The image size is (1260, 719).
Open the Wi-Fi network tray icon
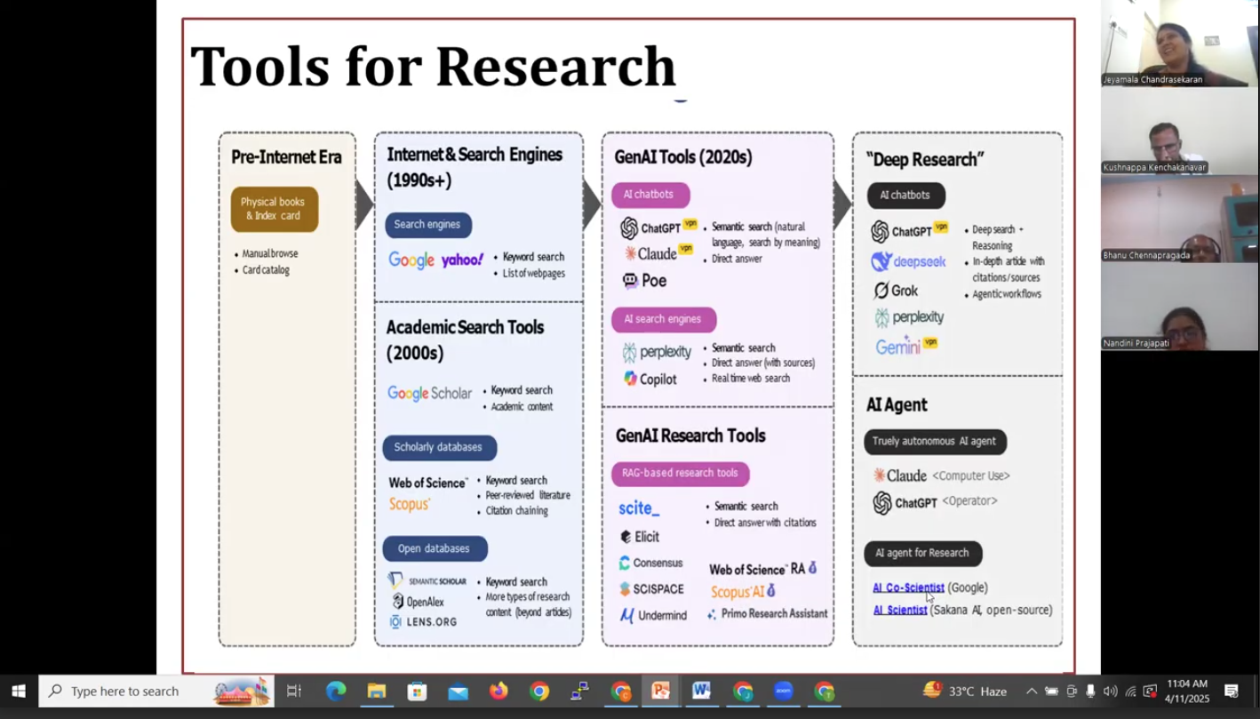[1130, 691]
